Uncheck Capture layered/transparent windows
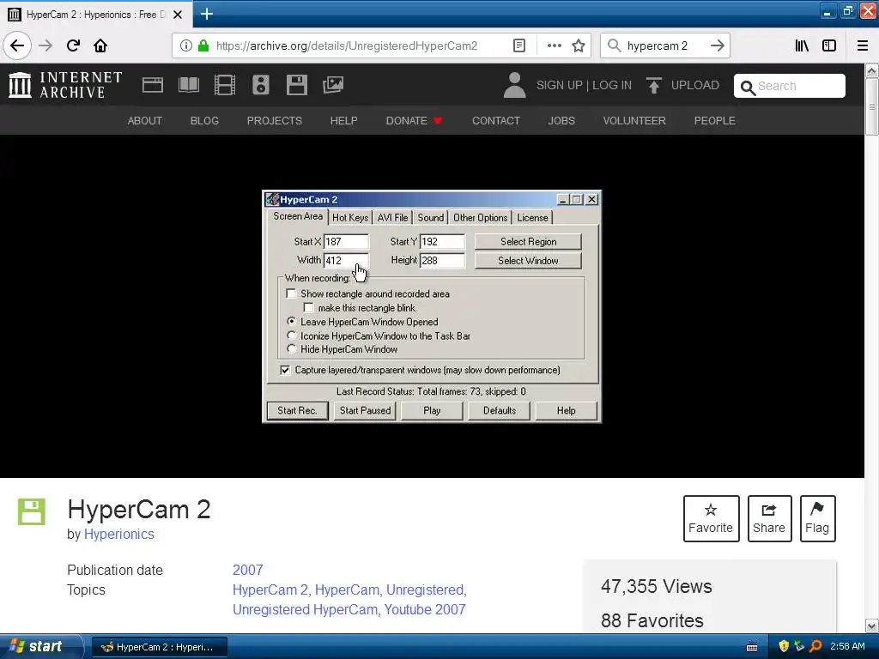Viewport: 879px width, 659px height. [285, 370]
